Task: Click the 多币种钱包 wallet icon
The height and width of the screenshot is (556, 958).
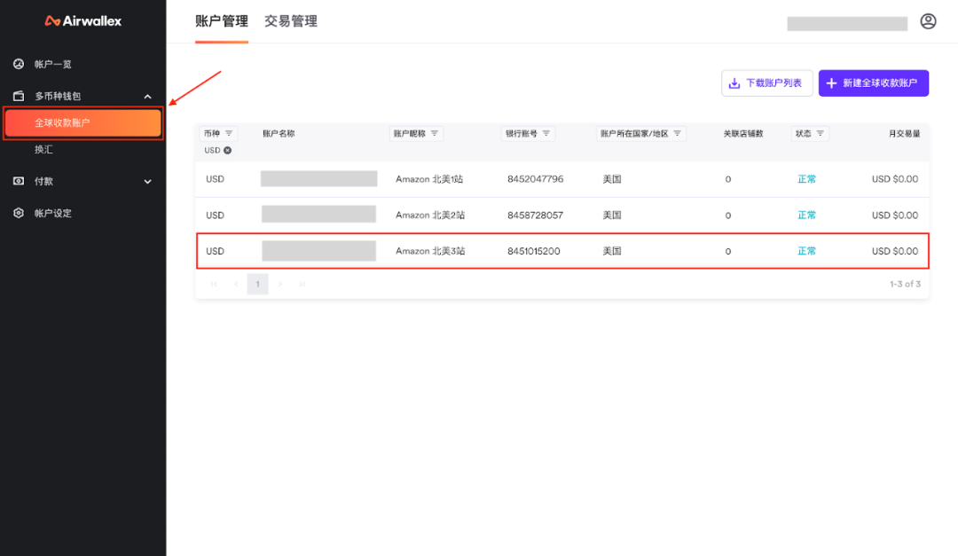Action: 20,96
